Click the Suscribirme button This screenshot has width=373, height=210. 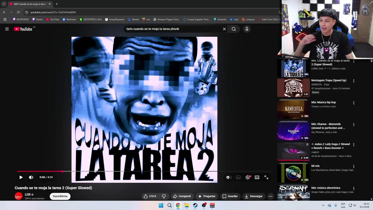click(60, 196)
